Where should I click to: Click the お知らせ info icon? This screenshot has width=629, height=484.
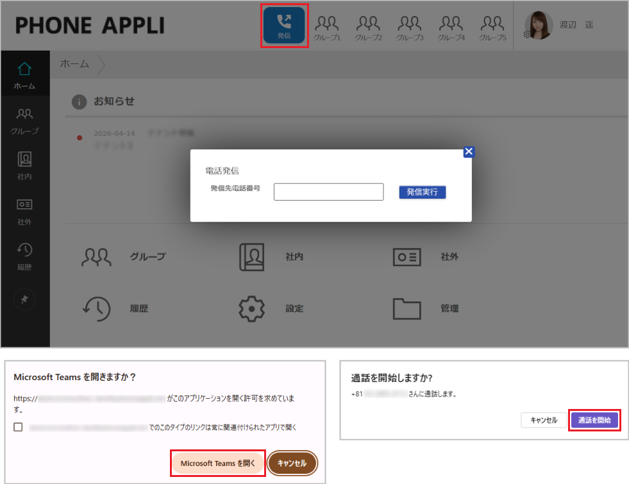79,102
